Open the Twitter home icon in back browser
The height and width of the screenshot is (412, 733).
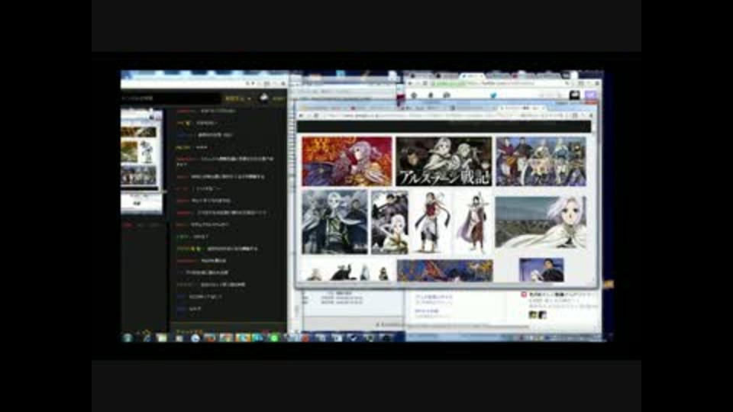(x=414, y=95)
